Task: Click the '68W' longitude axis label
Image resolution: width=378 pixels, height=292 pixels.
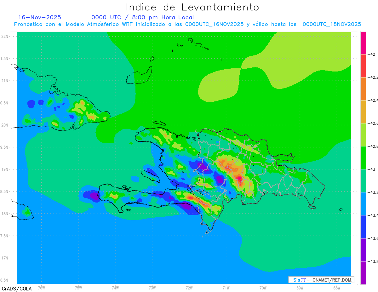Action: coord(337,288)
